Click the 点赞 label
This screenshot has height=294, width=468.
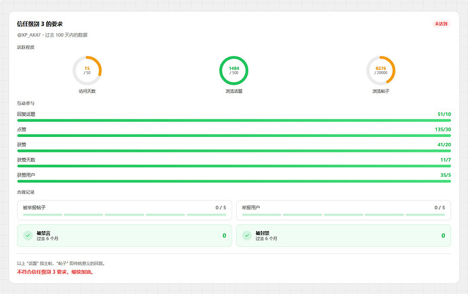click(22, 129)
